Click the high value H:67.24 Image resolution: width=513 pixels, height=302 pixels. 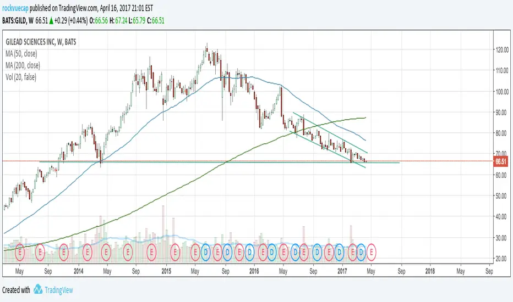point(118,21)
